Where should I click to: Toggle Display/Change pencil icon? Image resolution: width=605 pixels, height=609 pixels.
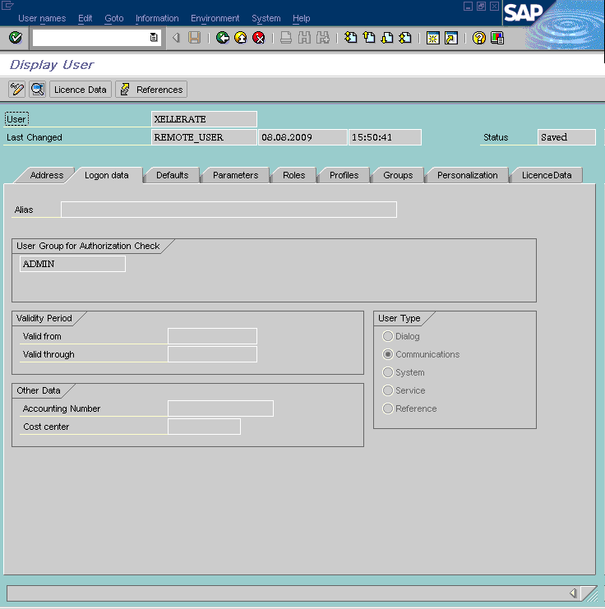click(x=16, y=90)
